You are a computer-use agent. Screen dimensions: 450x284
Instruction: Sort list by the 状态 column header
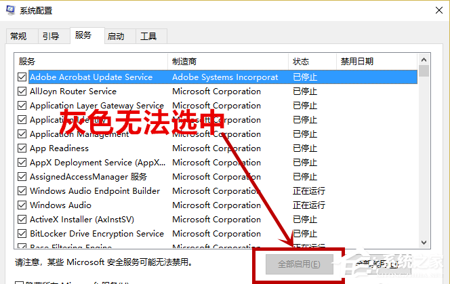(312, 61)
